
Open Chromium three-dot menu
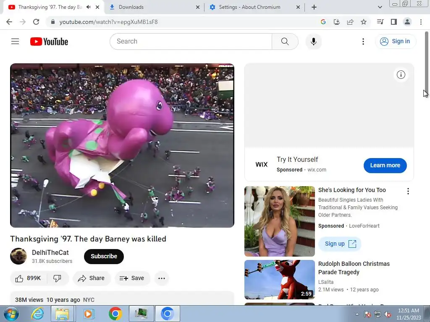click(421, 22)
